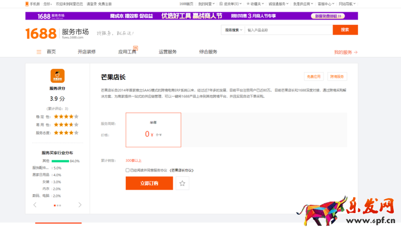Select the 半年 service period option

[153, 130]
